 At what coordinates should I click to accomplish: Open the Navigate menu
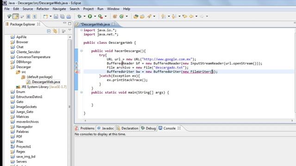(59, 9)
